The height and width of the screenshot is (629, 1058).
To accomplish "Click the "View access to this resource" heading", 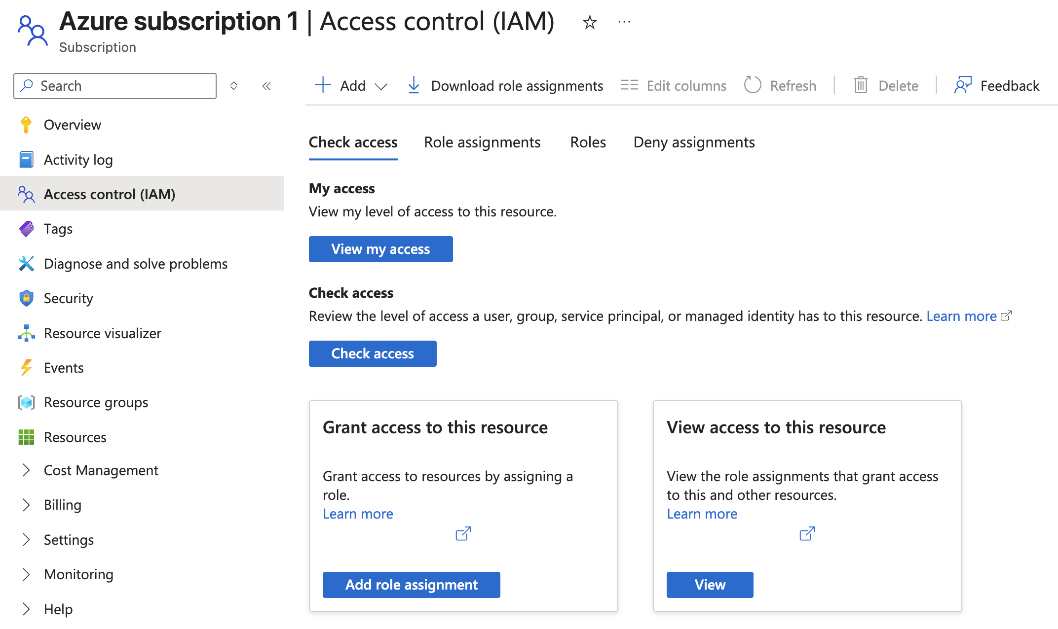I will click(776, 427).
